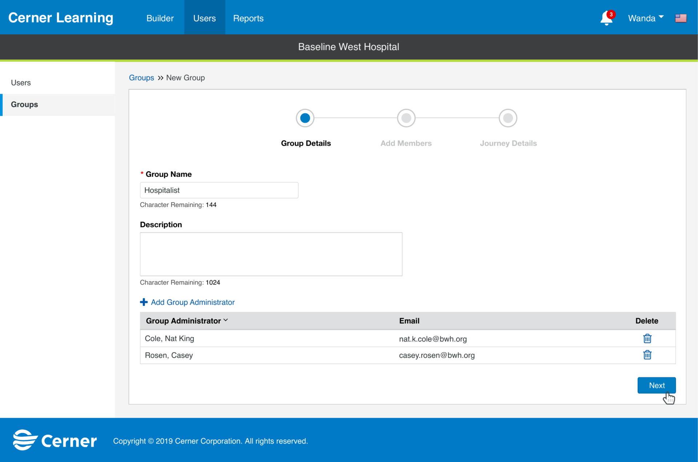This screenshot has width=698, height=462.
Task: Click the copyright text in footer
Action: 210,441
